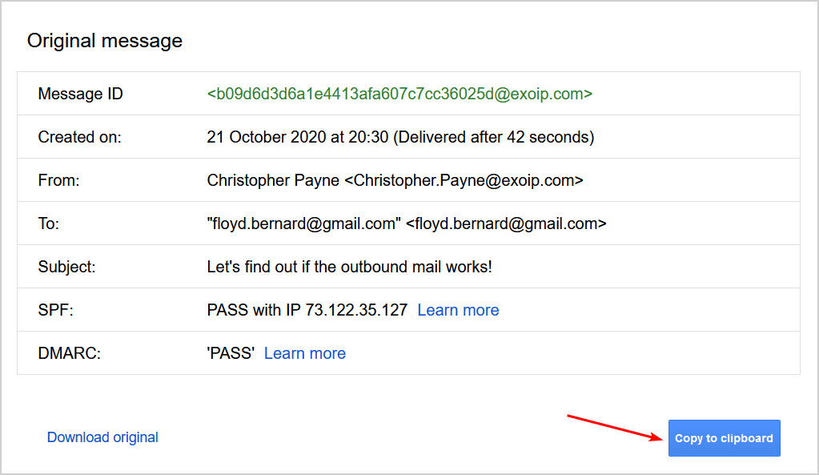The height and width of the screenshot is (475, 819).
Task: Click the red arrow annotation
Action: point(616,428)
